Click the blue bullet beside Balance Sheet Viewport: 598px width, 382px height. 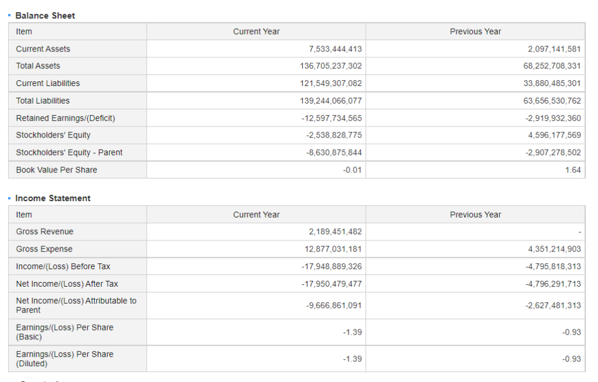tap(9, 15)
